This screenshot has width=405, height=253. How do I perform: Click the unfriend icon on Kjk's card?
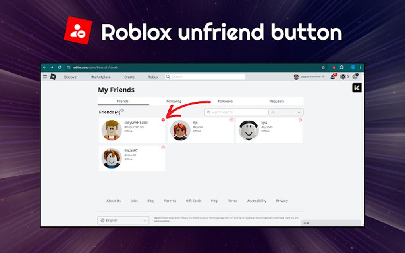click(x=231, y=119)
